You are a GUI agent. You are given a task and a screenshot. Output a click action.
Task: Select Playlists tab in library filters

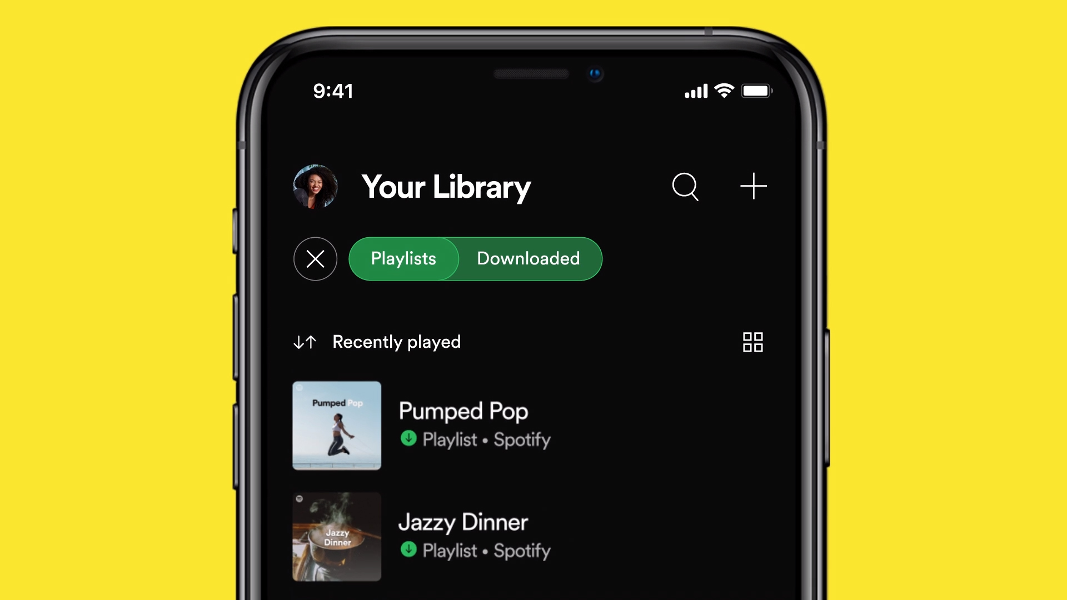[x=402, y=258]
